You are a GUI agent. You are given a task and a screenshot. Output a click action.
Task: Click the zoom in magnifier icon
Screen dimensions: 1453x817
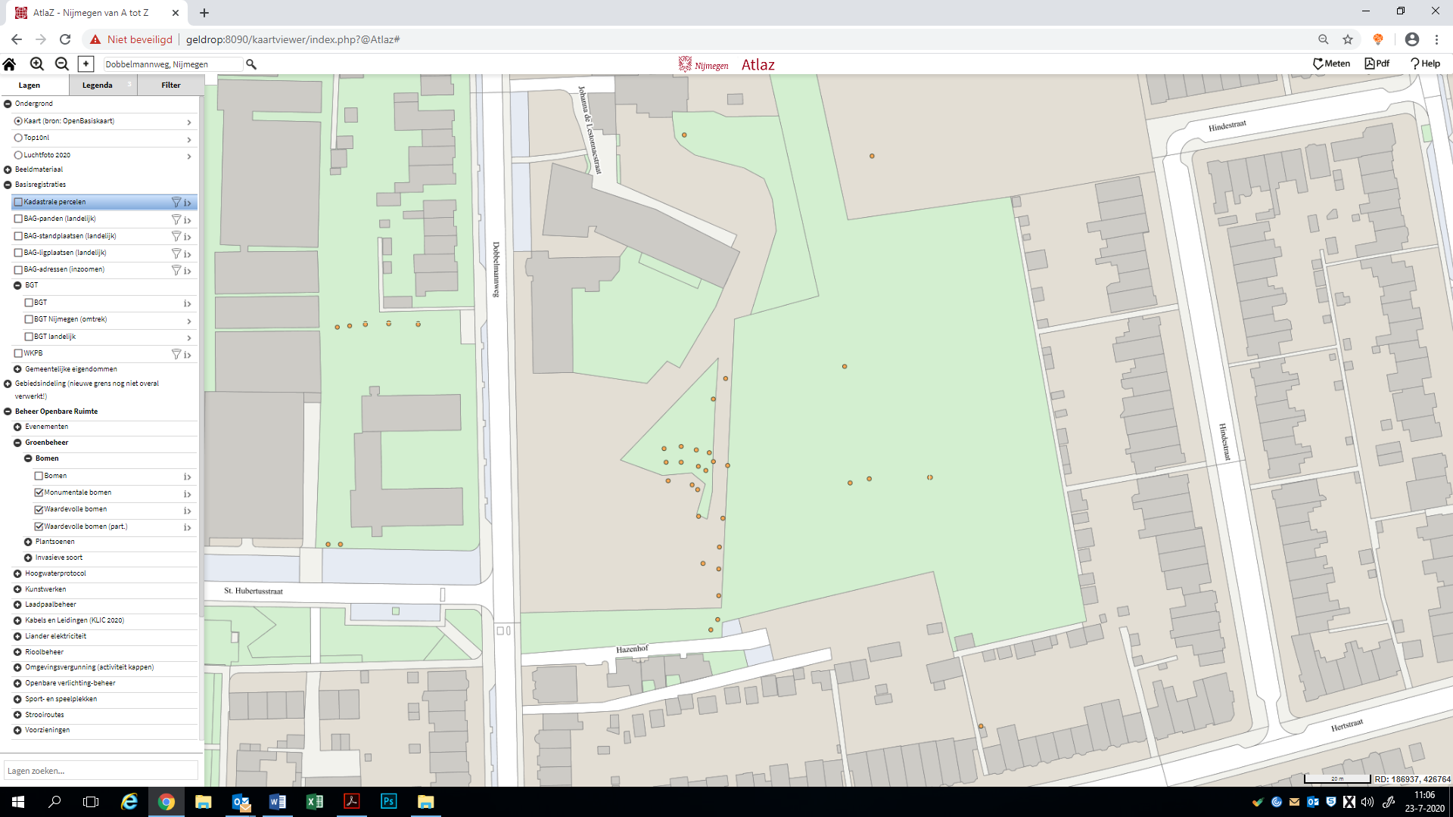(36, 64)
